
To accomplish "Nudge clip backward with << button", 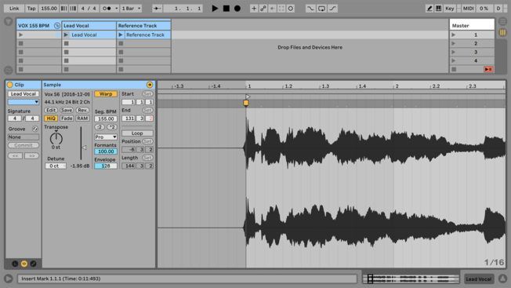I will (16, 156).
